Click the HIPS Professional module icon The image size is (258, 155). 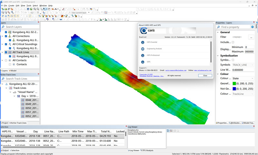[x=143, y=55]
